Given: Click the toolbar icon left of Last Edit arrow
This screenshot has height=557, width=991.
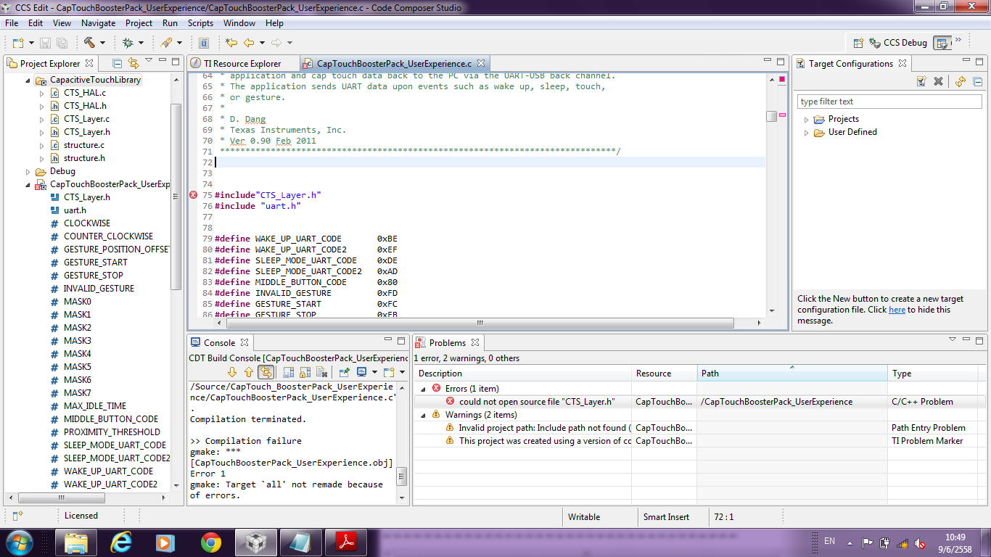Looking at the screenshot, I should (203, 43).
